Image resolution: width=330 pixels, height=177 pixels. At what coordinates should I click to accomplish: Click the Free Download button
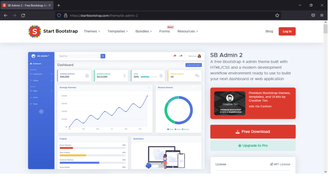[x=253, y=132]
